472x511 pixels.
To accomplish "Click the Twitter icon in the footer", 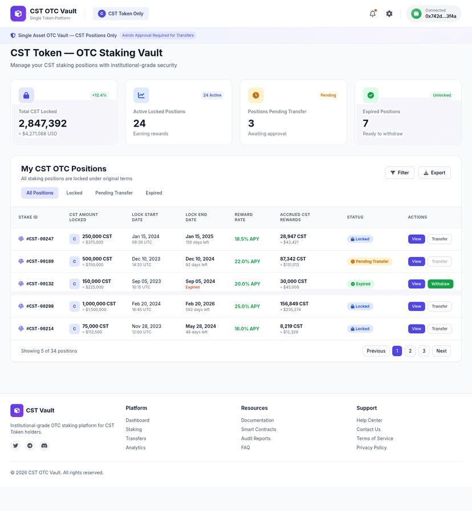I will (x=15, y=445).
